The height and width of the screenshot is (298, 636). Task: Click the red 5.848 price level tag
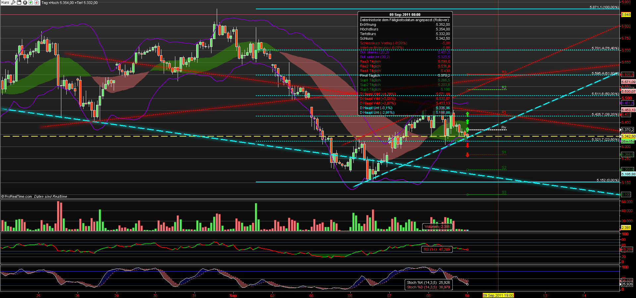(626, 14)
